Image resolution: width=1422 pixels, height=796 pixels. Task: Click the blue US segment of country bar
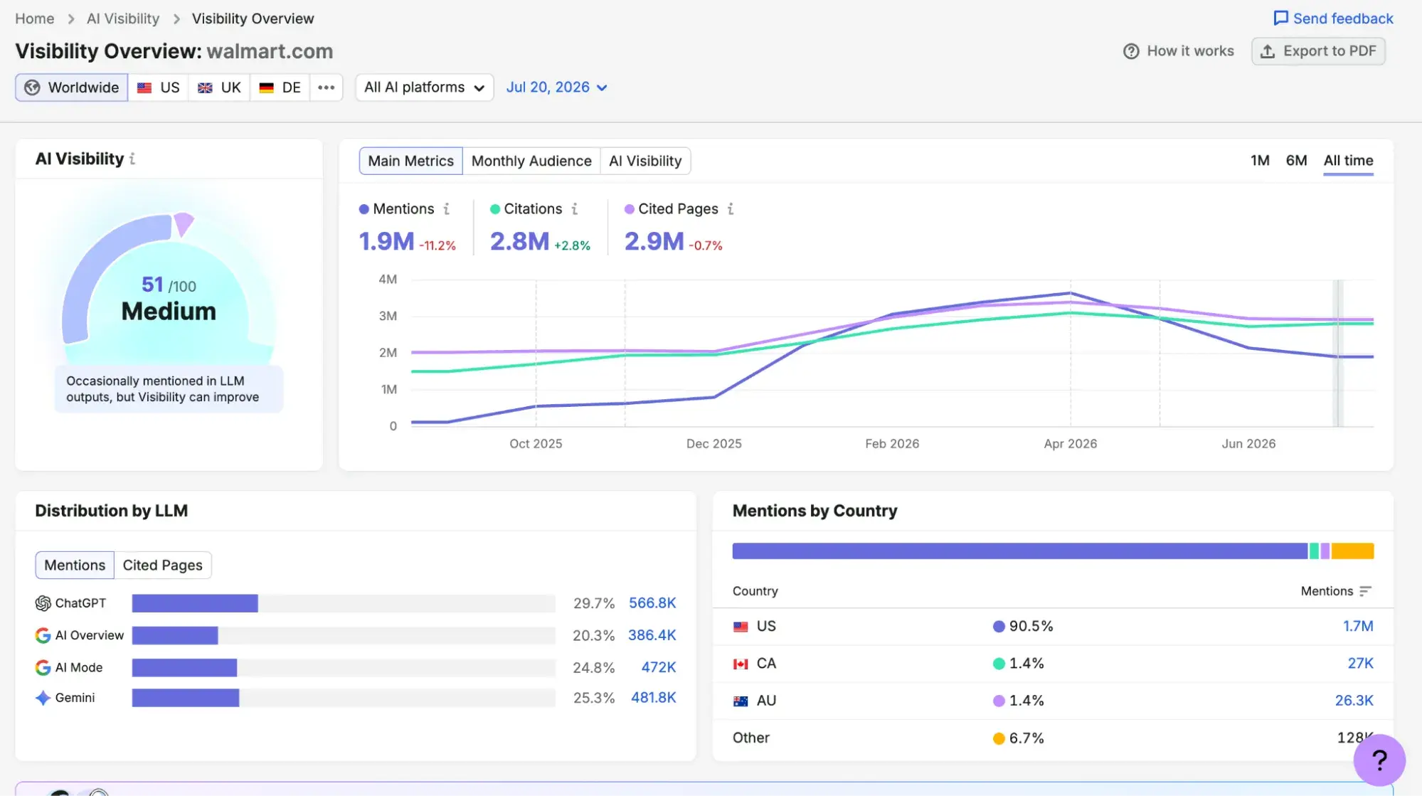1020,551
